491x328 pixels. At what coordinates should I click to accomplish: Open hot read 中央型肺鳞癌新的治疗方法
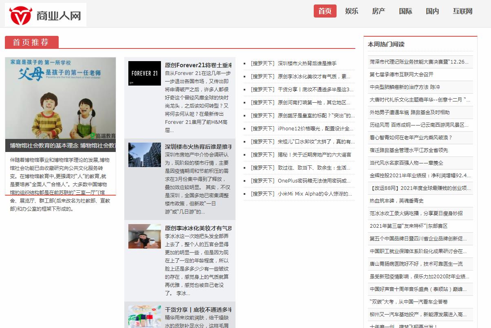(405, 87)
